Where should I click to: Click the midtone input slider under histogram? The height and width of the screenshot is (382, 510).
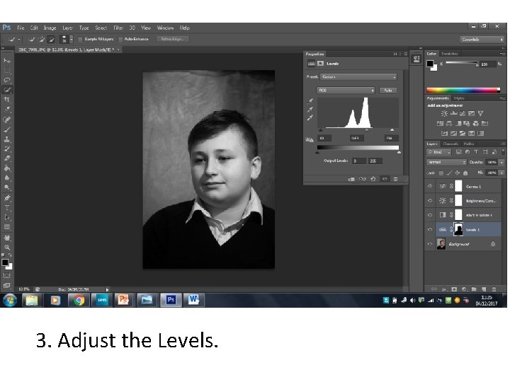(366, 130)
